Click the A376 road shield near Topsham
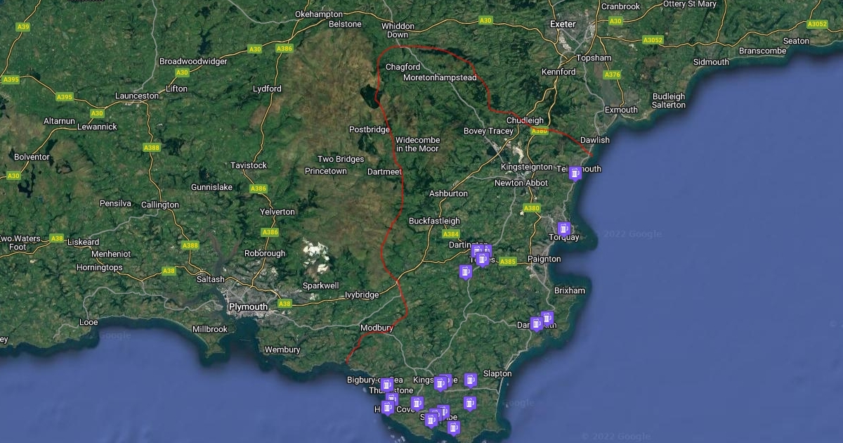The height and width of the screenshot is (443, 843). (x=613, y=75)
